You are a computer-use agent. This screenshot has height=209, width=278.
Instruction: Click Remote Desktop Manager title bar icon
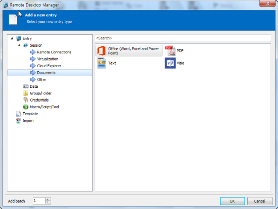[6, 5]
